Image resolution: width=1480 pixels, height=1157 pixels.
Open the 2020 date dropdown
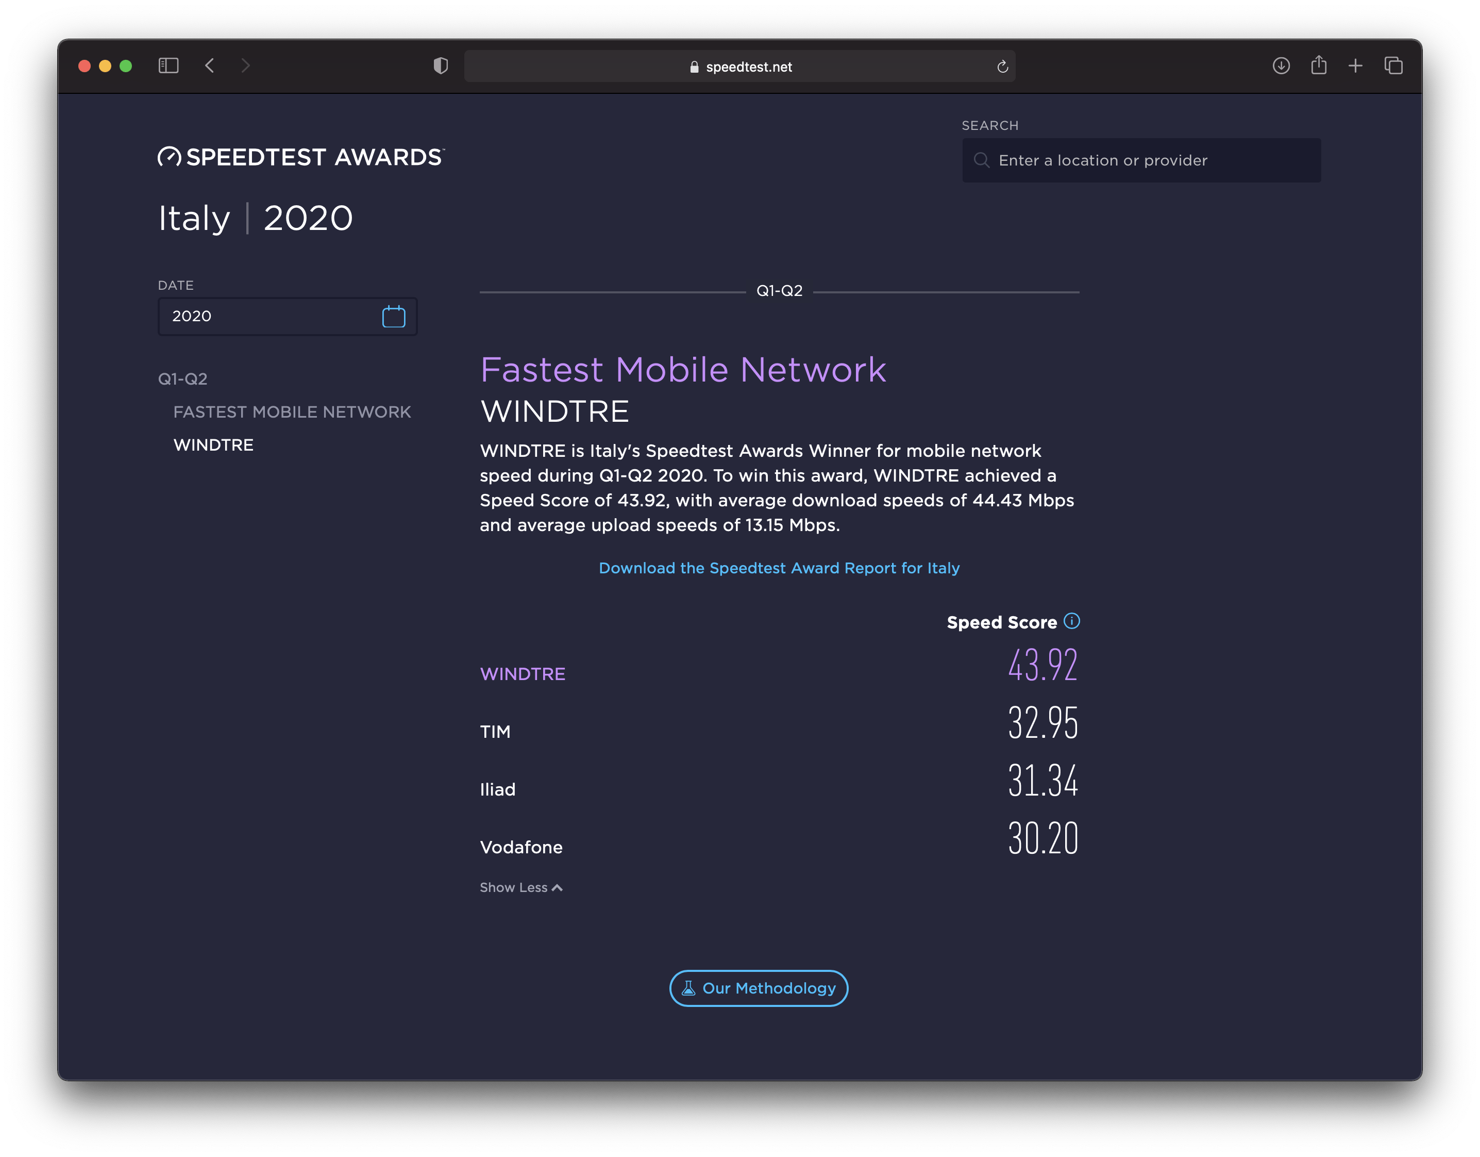(288, 316)
